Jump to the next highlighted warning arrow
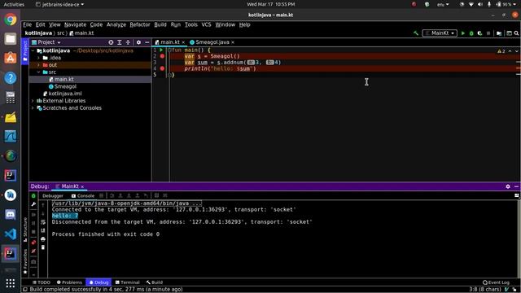521x293 pixels. (x=516, y=51)
